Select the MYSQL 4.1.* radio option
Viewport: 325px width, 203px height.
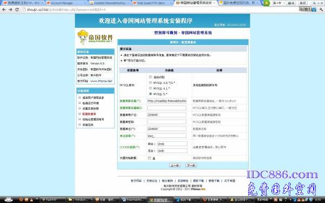tap(151, 88)
